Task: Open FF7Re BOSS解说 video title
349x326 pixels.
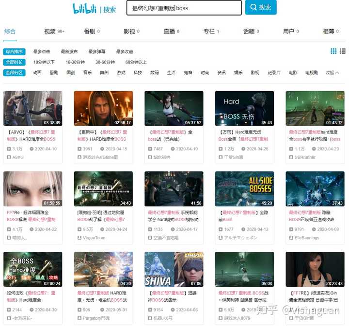Action: click(x=31, y=216)
